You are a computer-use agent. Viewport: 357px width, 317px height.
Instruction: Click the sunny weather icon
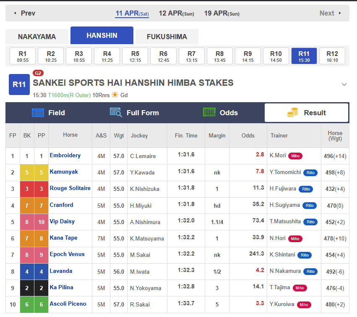115,95
